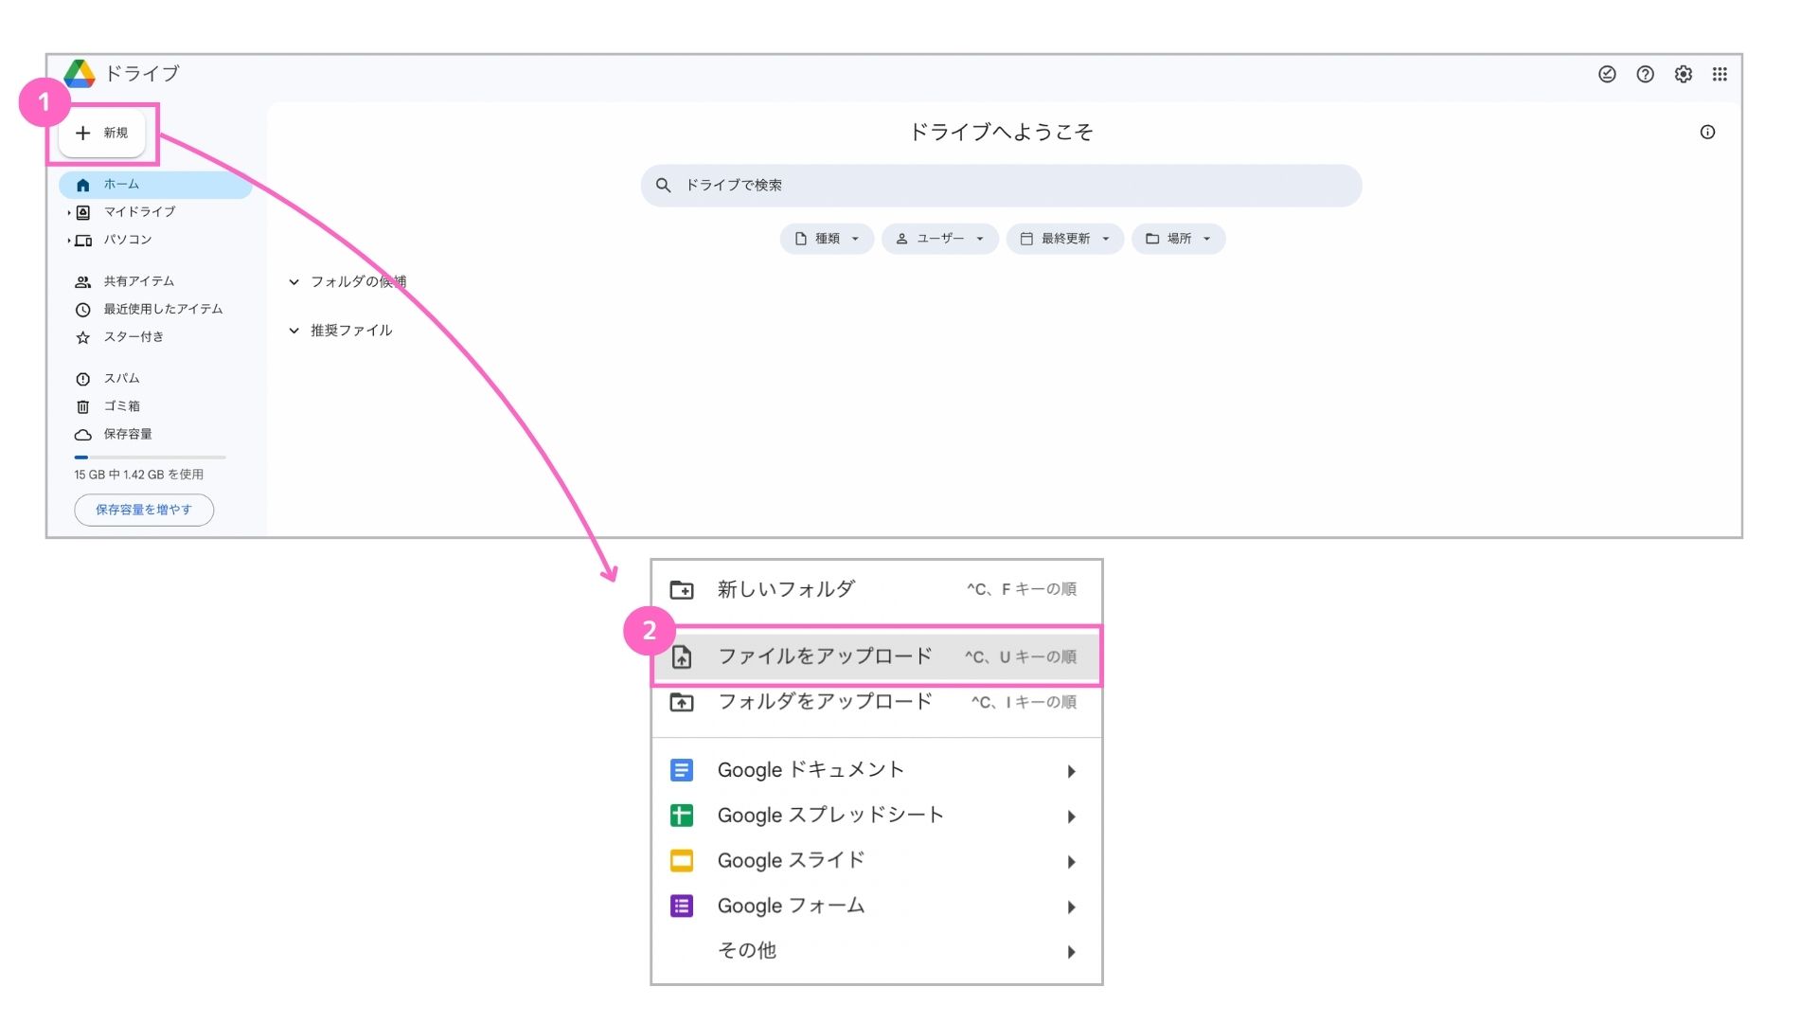Click the info details icon
This screenshot has height=1023, width=1818.
pos(1707,133)
